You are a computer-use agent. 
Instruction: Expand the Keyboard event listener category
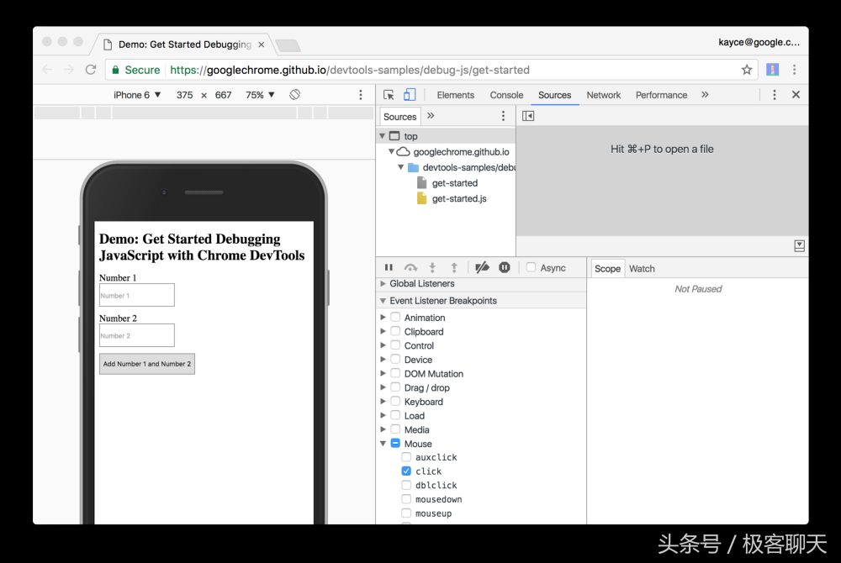tap(383, 402)
